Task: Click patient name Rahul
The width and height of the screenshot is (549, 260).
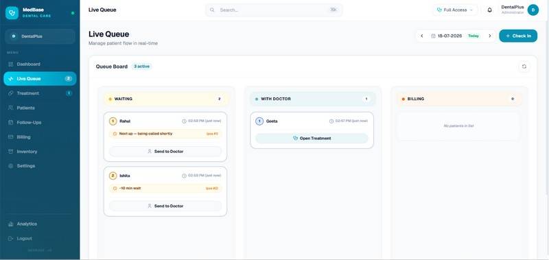Action: point(125,121)
